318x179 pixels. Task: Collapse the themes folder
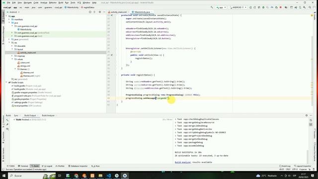click(15, 69)
